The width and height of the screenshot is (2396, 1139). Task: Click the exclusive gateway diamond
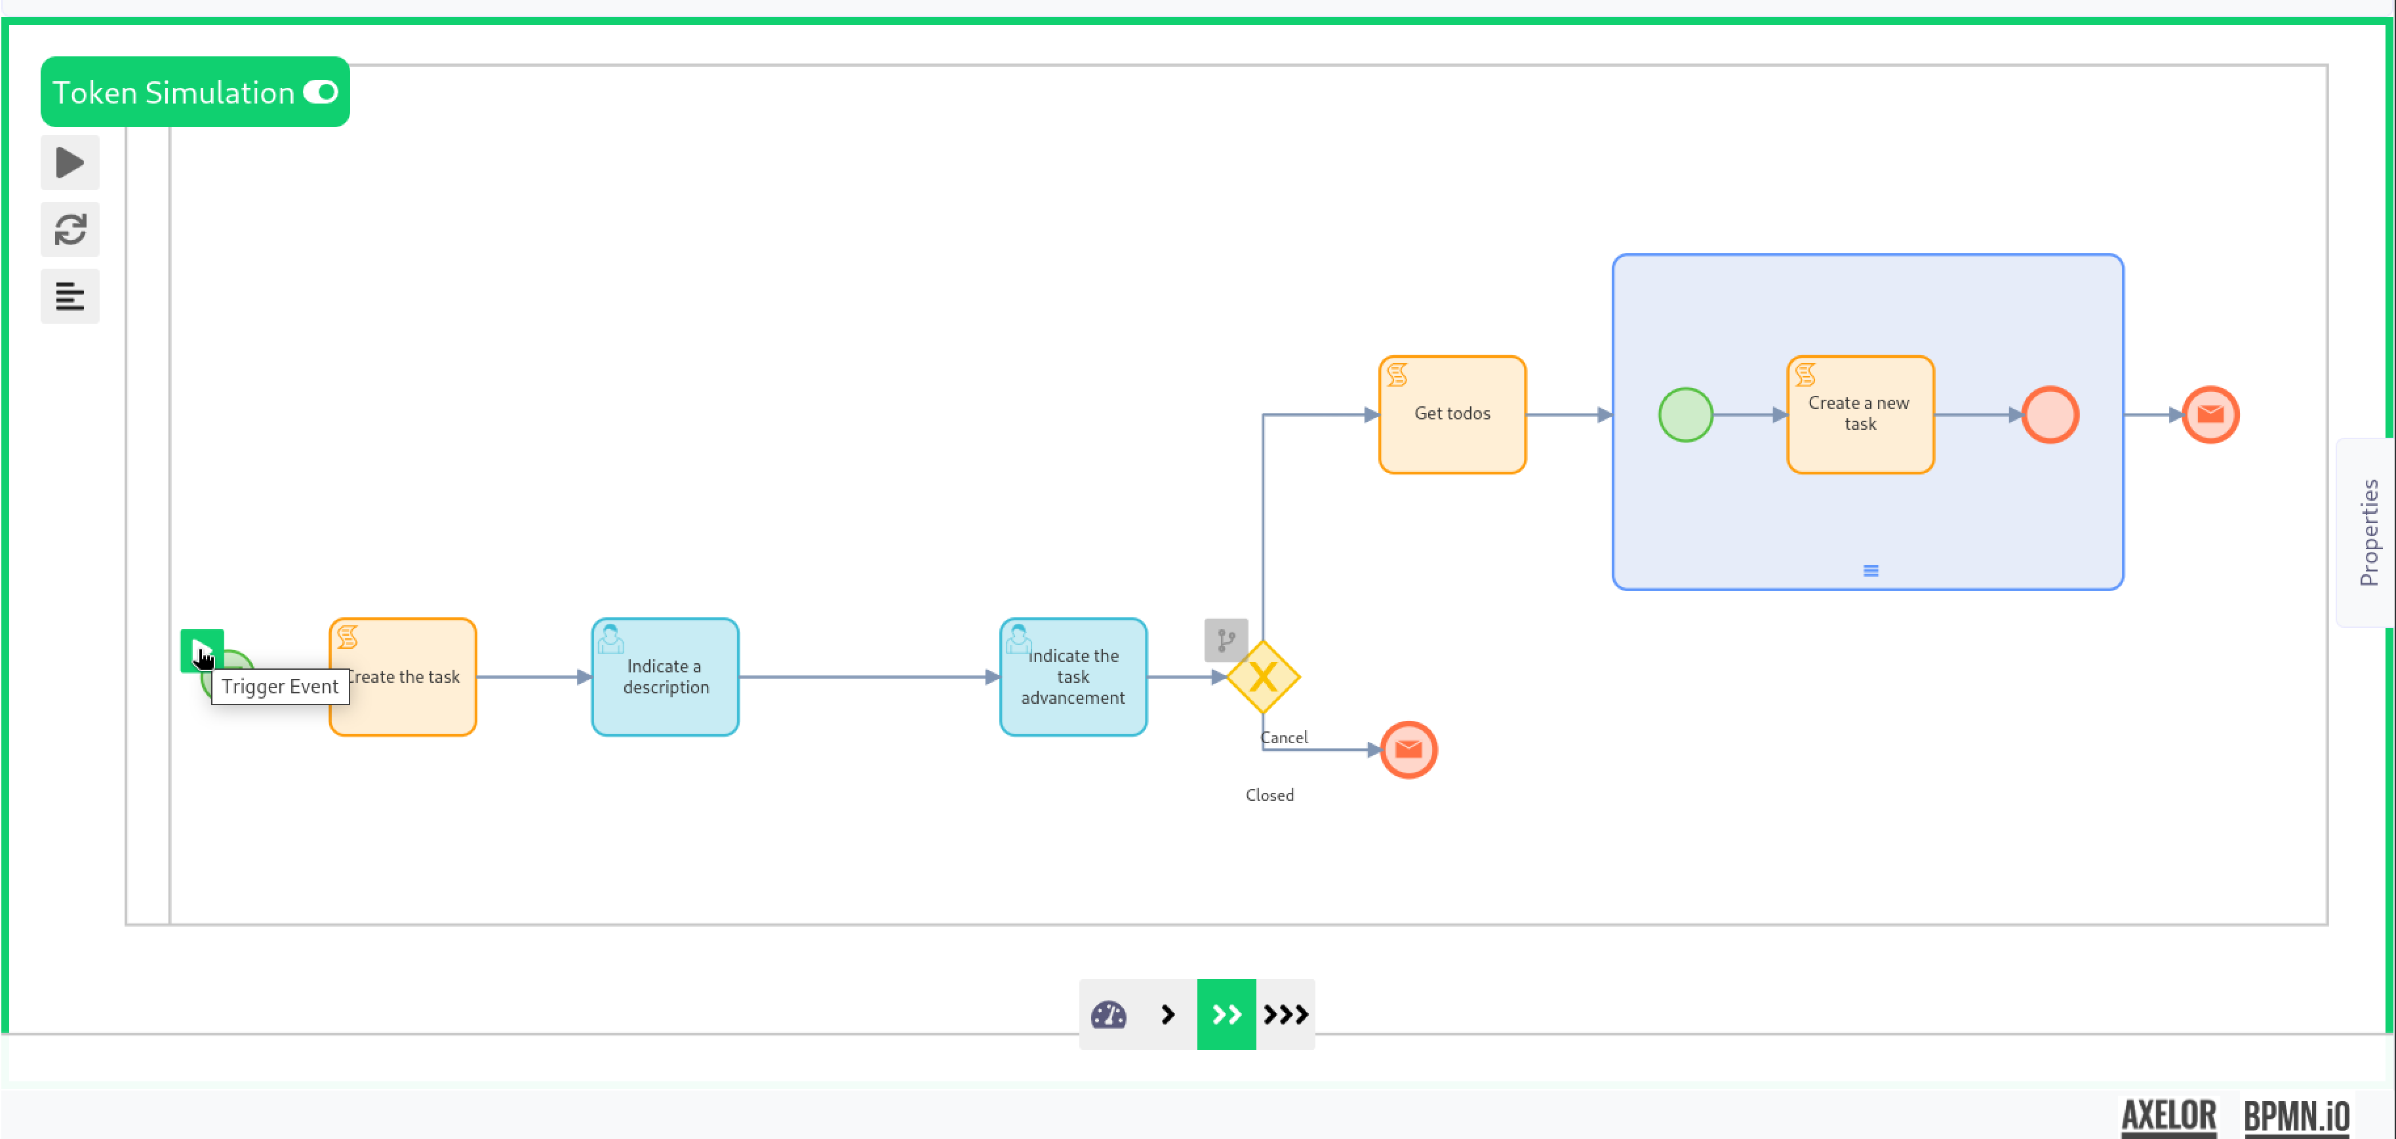1264,677
